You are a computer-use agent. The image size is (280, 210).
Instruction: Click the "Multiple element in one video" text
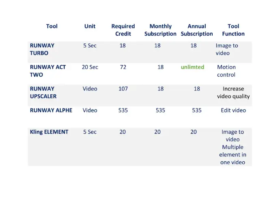233,155
